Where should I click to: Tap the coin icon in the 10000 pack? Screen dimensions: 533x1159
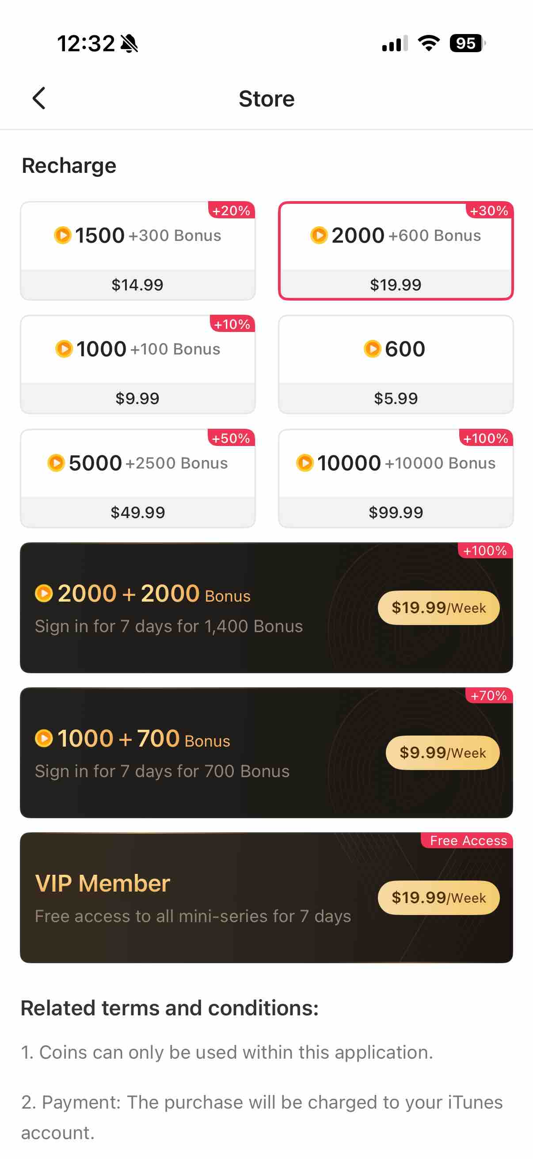(305, 462)
